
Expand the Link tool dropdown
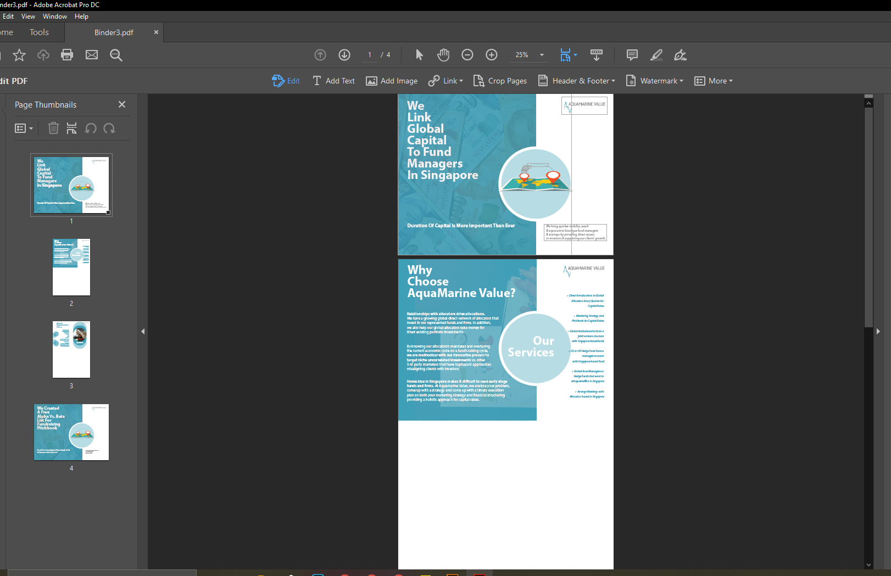click(445, 81)
